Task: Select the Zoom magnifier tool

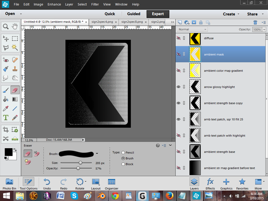Action: pos(5,26)
